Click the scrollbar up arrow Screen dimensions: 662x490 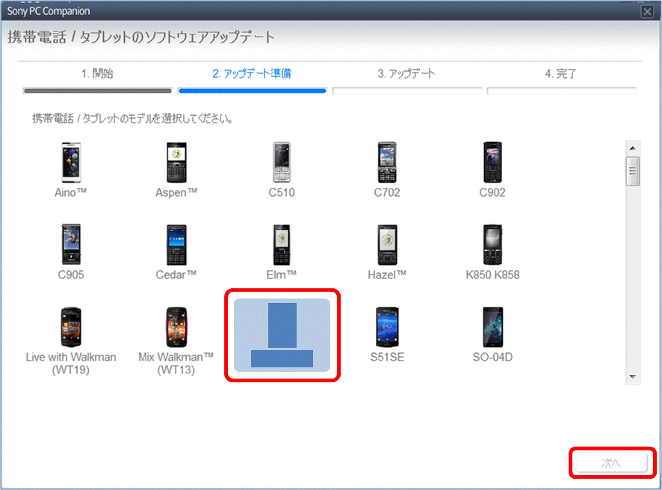tap(632, 148)
